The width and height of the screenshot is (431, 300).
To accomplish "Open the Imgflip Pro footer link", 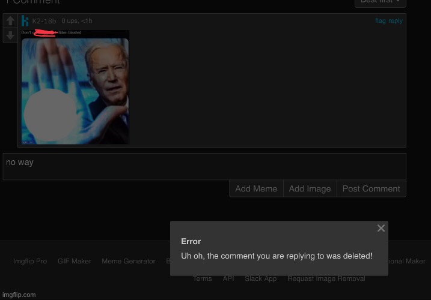I will (x=30, y=261).
